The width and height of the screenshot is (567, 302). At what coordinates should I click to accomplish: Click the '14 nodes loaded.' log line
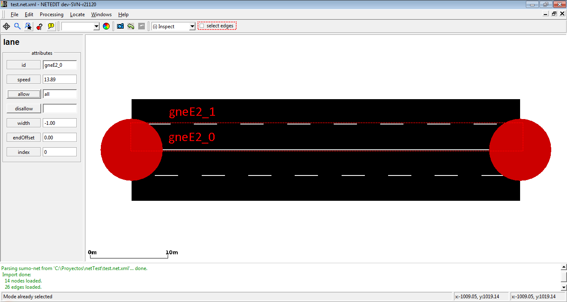click(23, 281)
